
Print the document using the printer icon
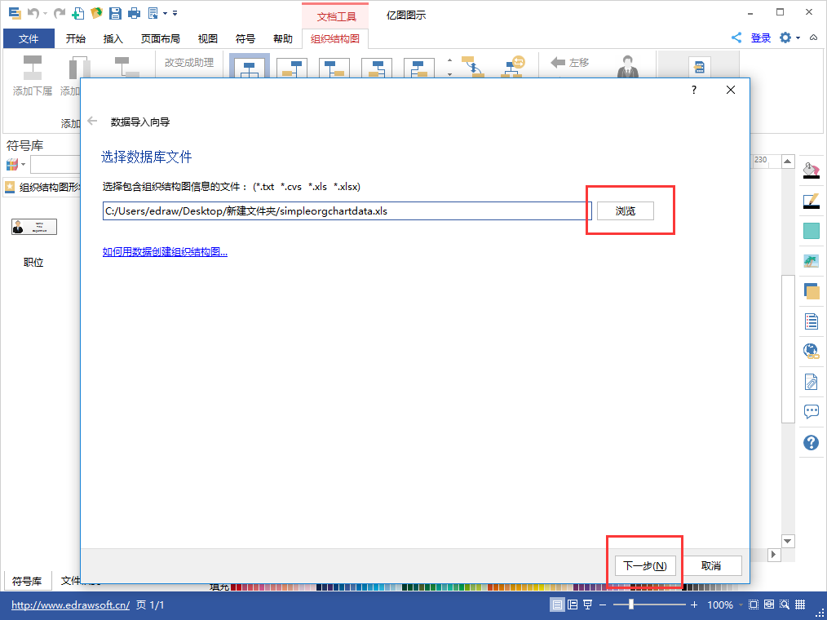click(135, 13)
